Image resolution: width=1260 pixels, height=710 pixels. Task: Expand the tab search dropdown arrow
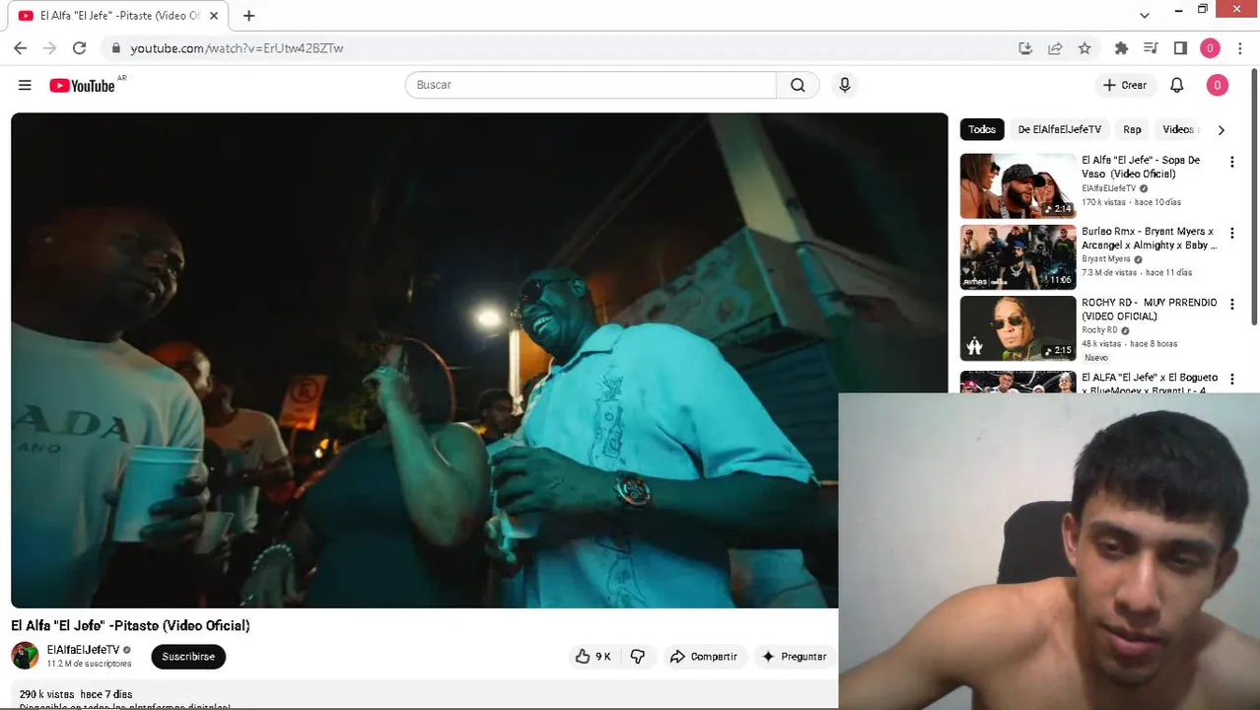point(1144,15)
